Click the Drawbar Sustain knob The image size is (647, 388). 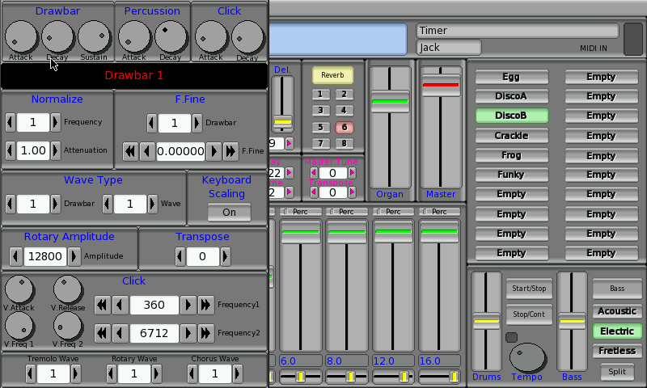tap(94, 37)
